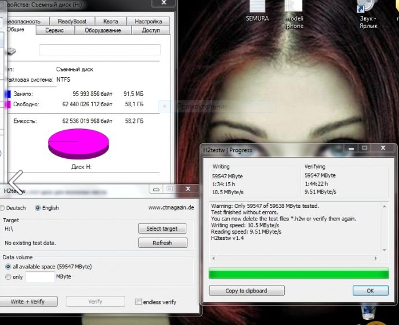This screenshot has width=399, height=325.
Task: Click the MByte amount input field
Action: [x=40, y=276]
